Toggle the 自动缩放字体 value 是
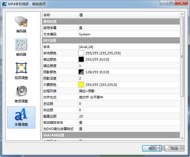The image size is (190, 157). (81, 123)
